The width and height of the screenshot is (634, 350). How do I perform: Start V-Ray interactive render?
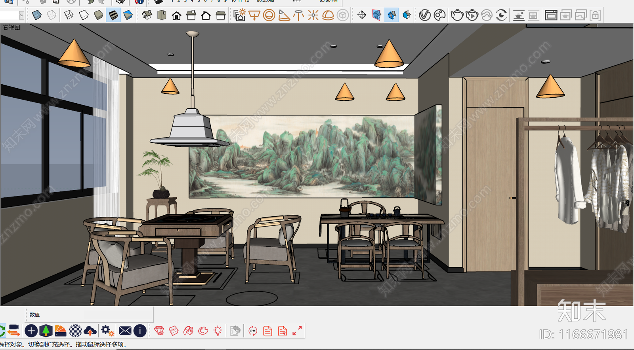tap(472, 15)
